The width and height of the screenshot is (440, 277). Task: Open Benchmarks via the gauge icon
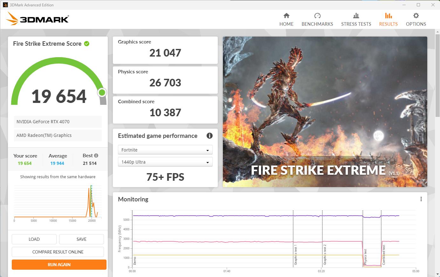click(x=317, y=16)
